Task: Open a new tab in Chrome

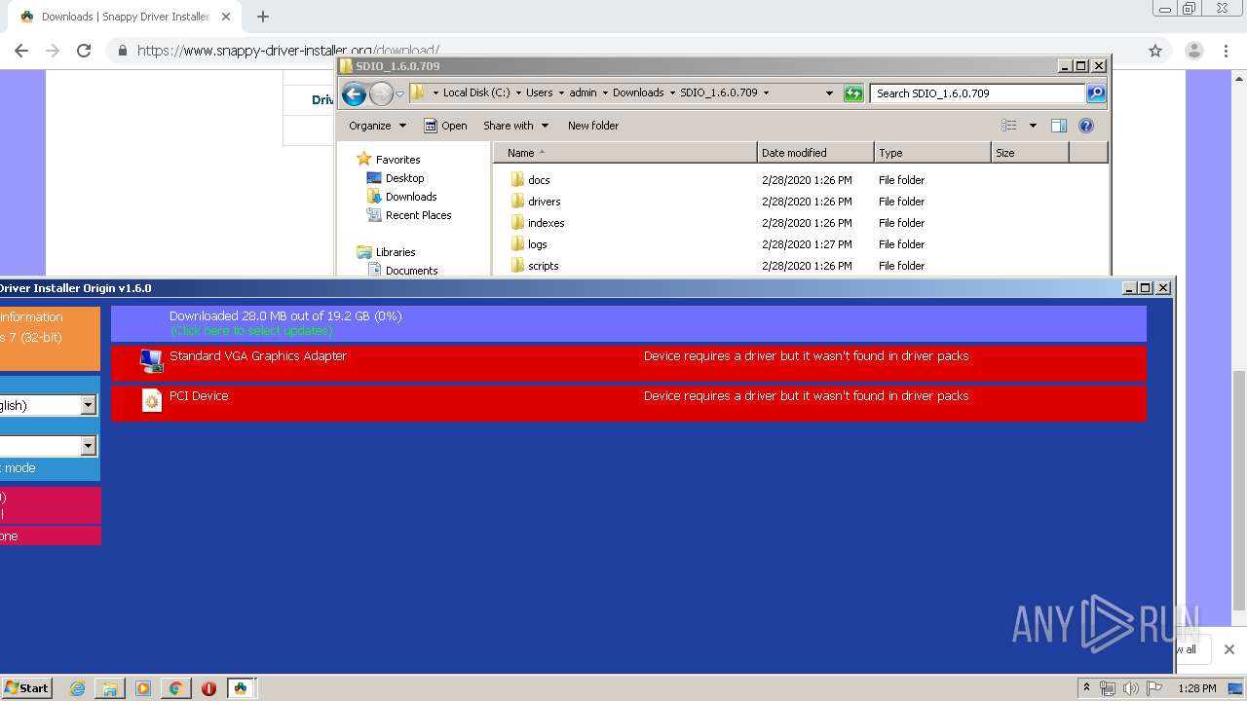Action: (x=263, y=17)
